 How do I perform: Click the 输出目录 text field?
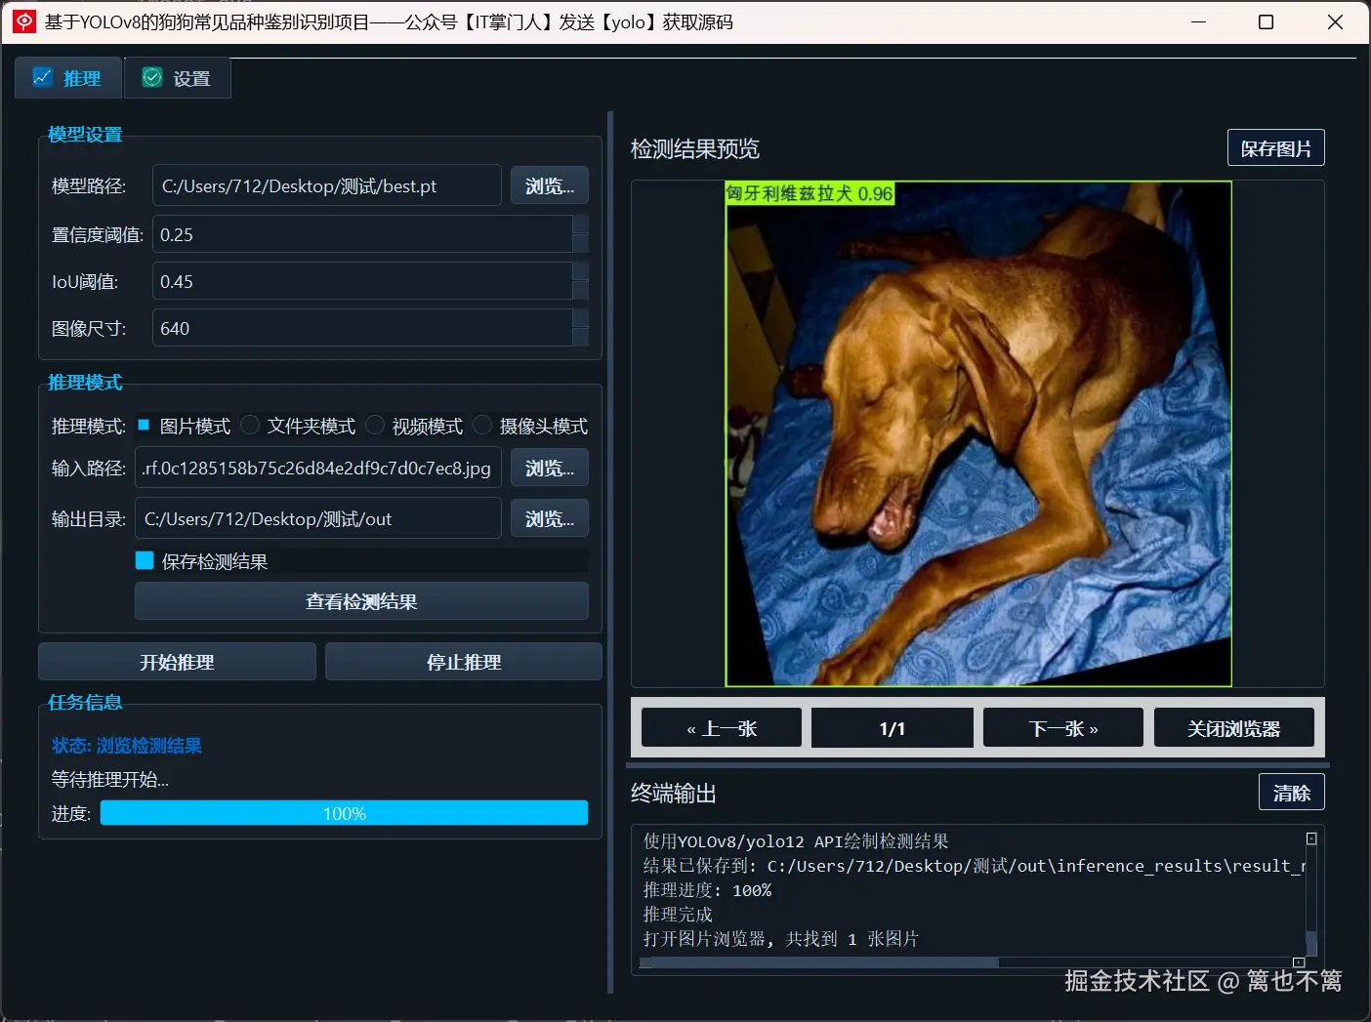(x=318, y=518)
